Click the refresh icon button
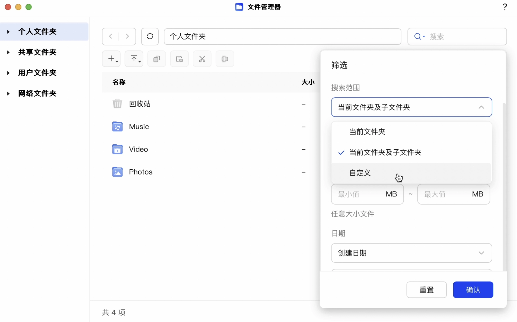 pyautogui.click(x=150, y=36)
